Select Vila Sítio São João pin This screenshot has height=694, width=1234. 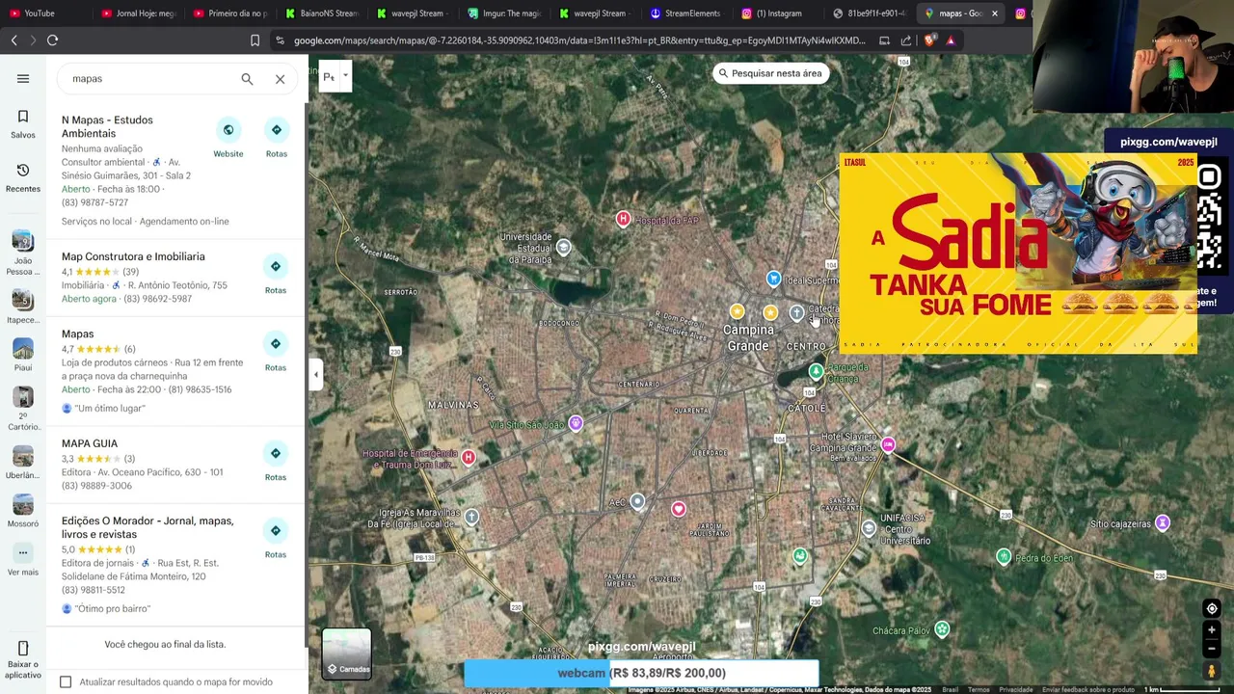[576, 423]
